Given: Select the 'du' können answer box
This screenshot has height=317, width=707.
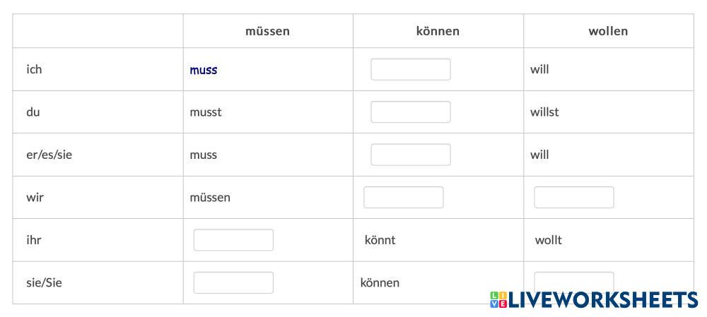Looking at the screenshot, I should point(410,112).
